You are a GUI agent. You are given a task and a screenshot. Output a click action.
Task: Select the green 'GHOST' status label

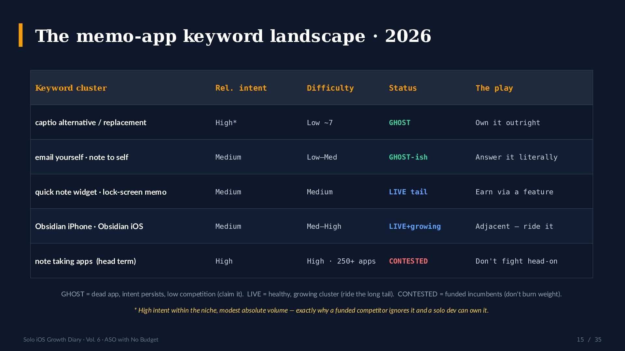[x=400, y=123]
